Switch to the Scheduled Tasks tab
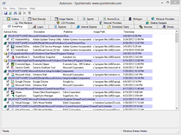 tap(118, 27)
